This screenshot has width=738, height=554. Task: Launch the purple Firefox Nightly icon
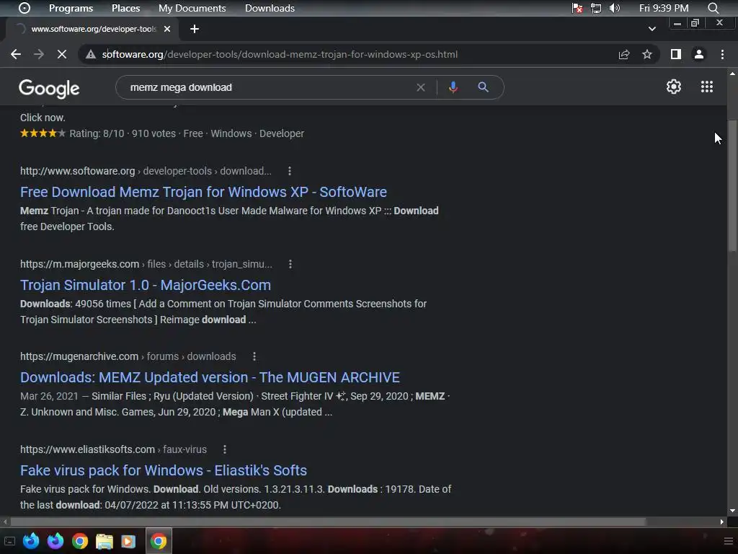55,541
